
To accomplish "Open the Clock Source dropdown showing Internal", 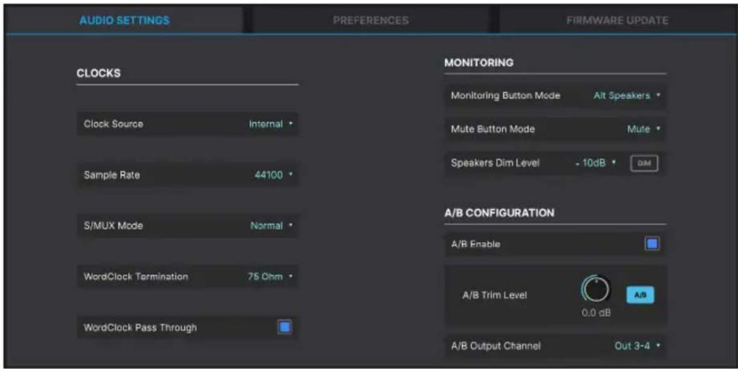I will pos(270,124).
